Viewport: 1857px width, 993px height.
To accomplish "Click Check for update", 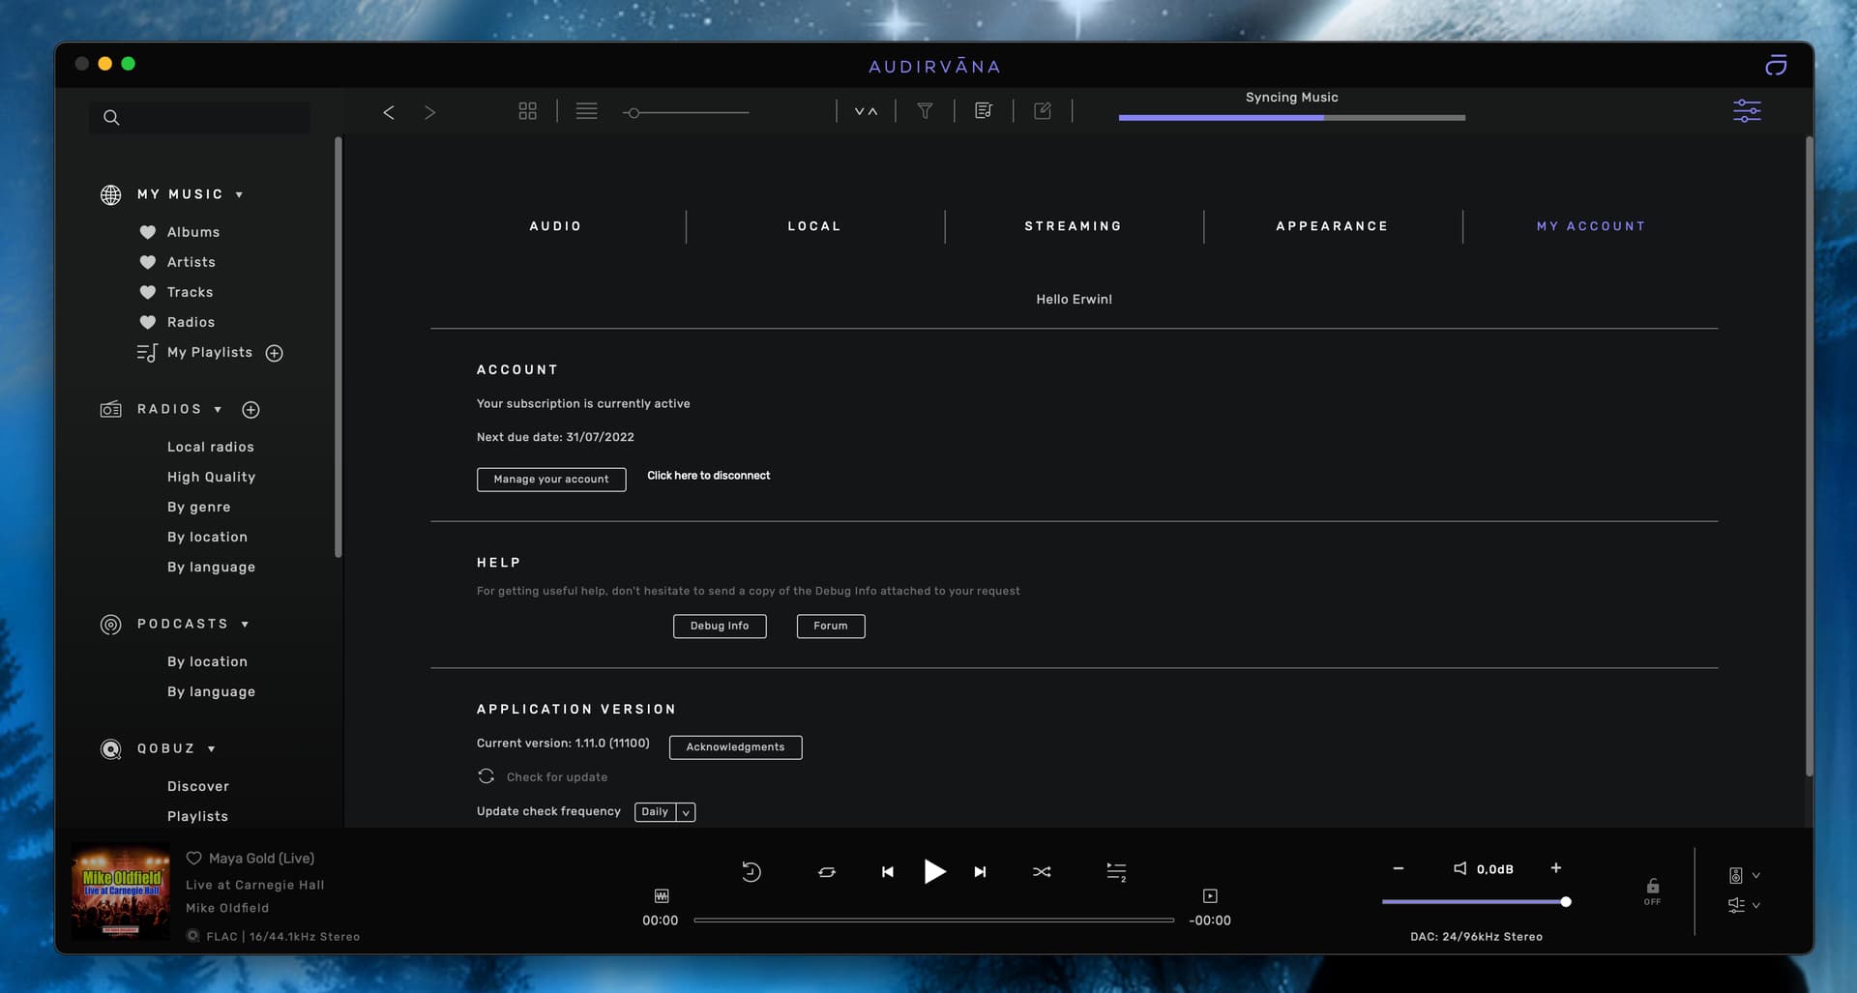I will pyautogui.click(x=557, y=777).
